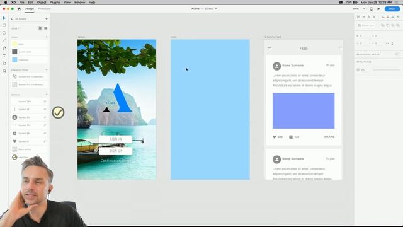403x227 pixels.
Task: Open the Edit menu
Action: point(31,3)
